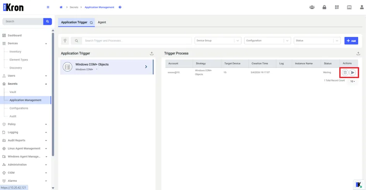
Task: Expand Linux Agent Management section
Action: point(46,149)
